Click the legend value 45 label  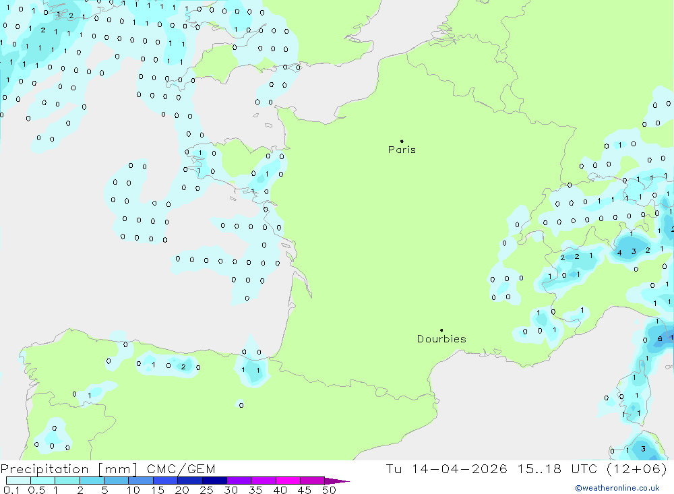[x=305, y=490]
